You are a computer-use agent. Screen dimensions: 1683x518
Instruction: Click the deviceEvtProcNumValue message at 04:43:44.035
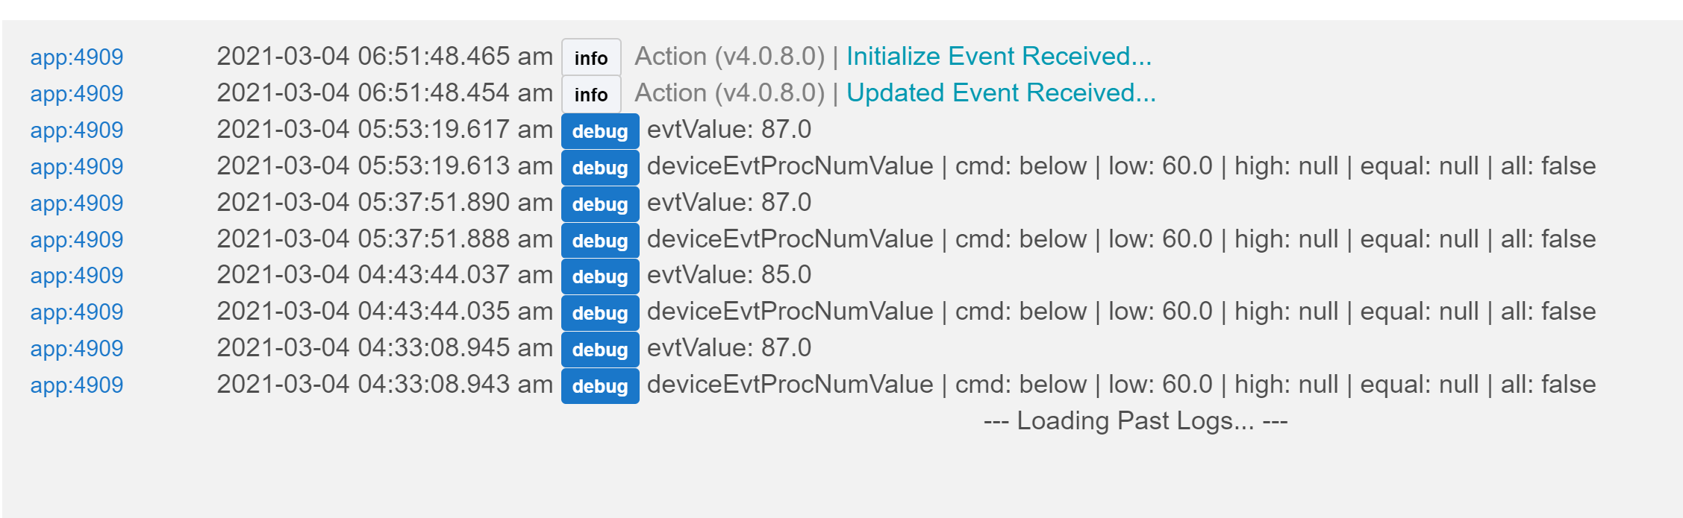click(x=1121, y=312)
